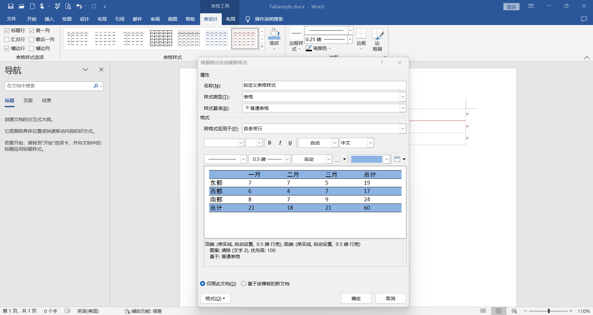The height and width of the screenshot is (315, 593).
Task: Click the search magnifier in the navigation pane
Action: pyautogui.click(x=96, y=86)
